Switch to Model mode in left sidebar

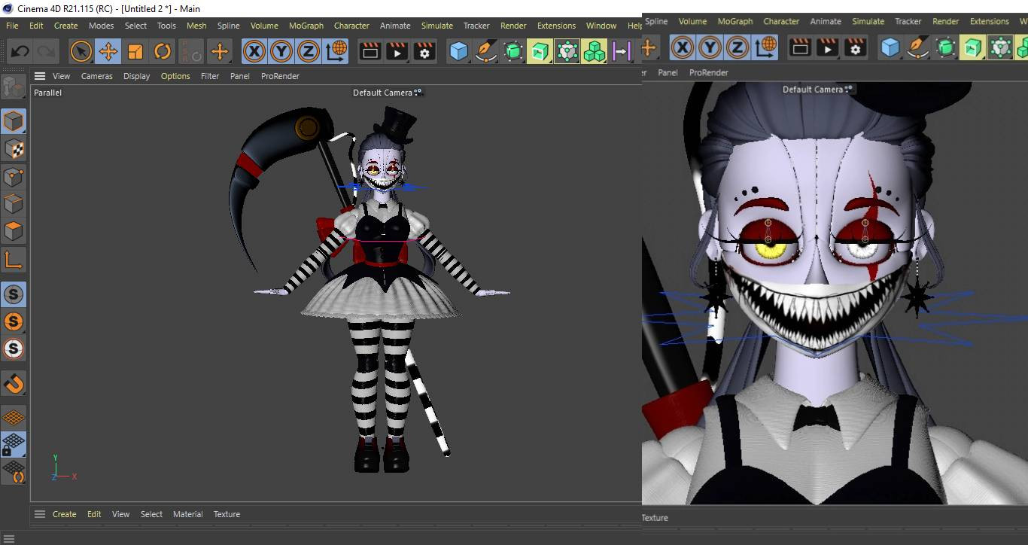click(x=14, y=121)
